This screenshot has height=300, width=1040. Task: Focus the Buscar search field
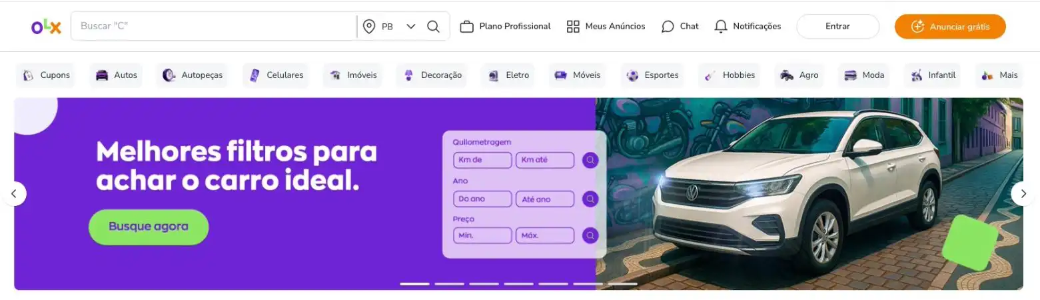[215, 27]
